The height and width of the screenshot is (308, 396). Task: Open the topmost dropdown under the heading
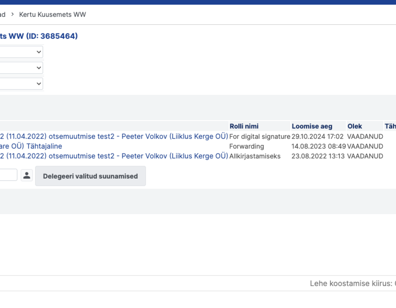(x=21, y=52)
